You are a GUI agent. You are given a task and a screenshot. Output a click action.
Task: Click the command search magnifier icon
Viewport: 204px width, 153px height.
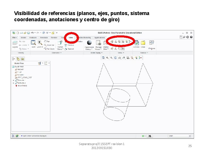point(184,37)
